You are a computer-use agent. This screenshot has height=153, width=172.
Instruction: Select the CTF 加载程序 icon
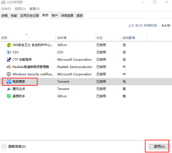(x=9, y=60)
